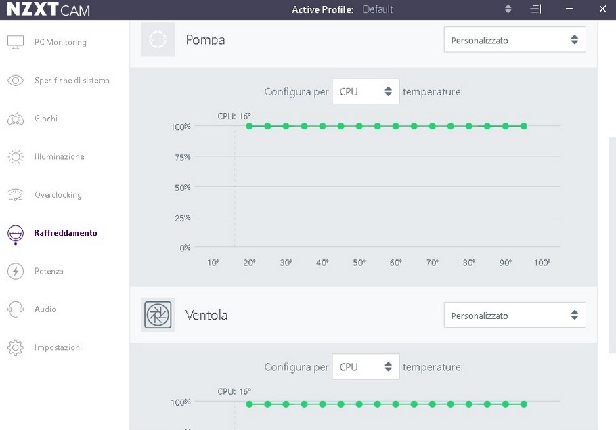Open the Raffreddamento section in sidebar
This screenshot has width=616, height=430.
(66, 233)
